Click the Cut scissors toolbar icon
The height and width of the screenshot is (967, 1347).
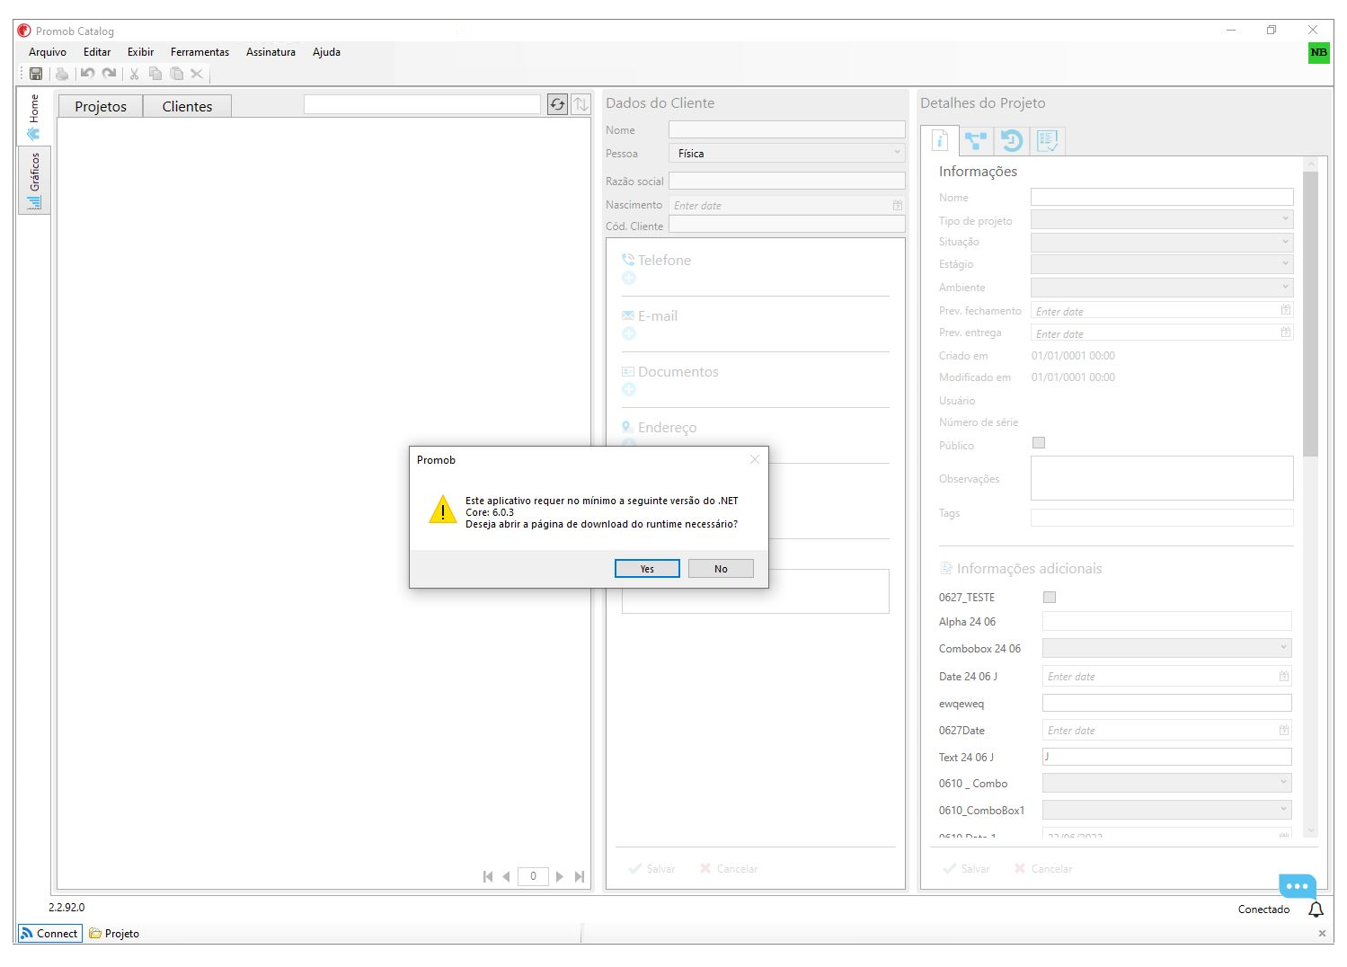tap(134, 74)
